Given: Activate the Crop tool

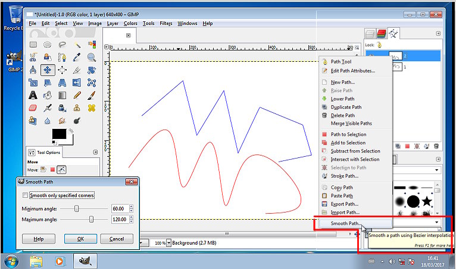Looking at the screenshot, I should click(x=77, y=70).
